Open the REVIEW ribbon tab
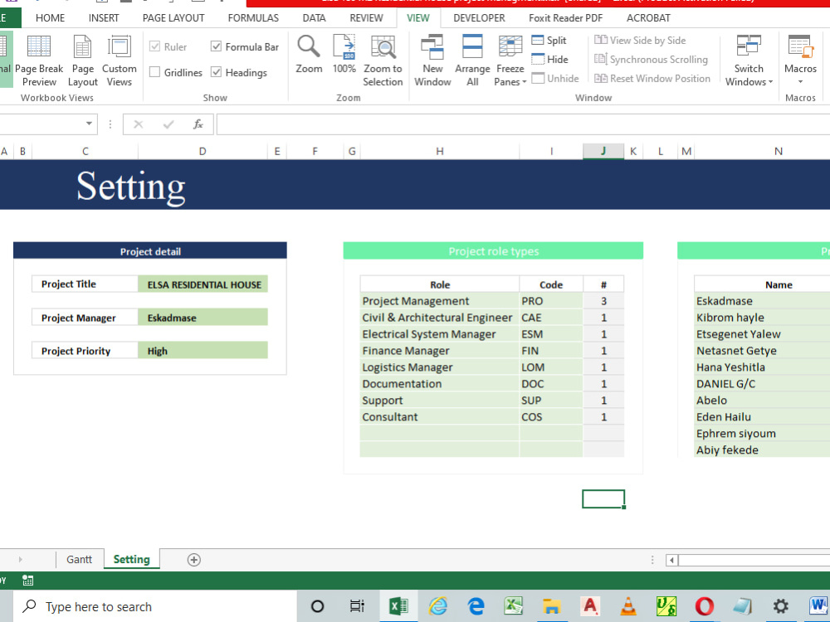The image size is (830, 622). [366, 18]
